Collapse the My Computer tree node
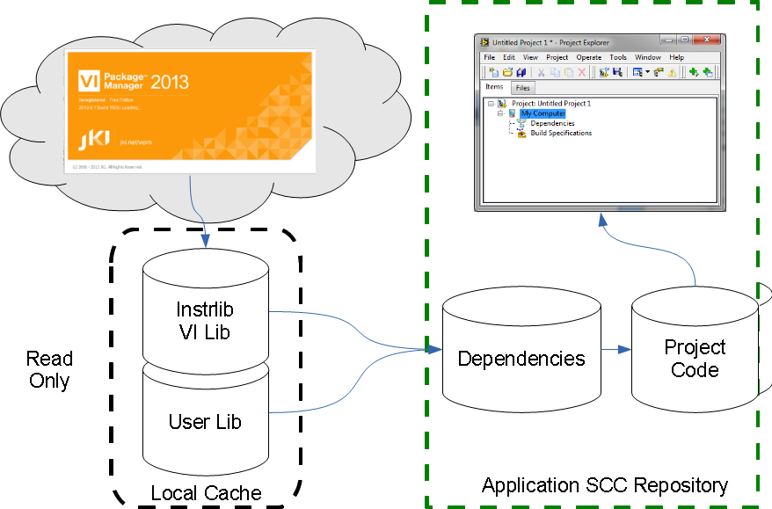 (500, 113)
